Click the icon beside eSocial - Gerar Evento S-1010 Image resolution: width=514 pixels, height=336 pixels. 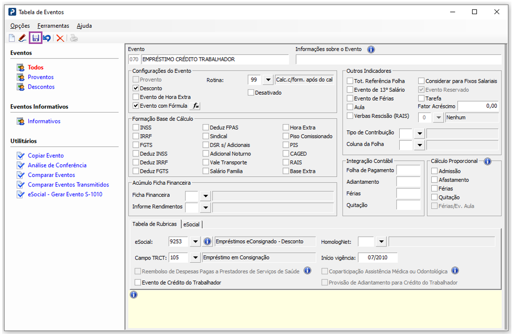[20, 195]
